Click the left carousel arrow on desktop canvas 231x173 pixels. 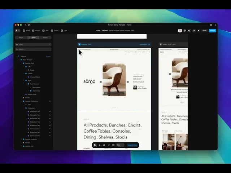(x=101, y=82)
